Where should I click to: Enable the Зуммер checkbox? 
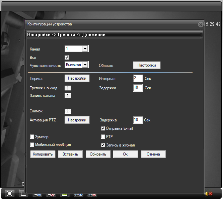32,137
